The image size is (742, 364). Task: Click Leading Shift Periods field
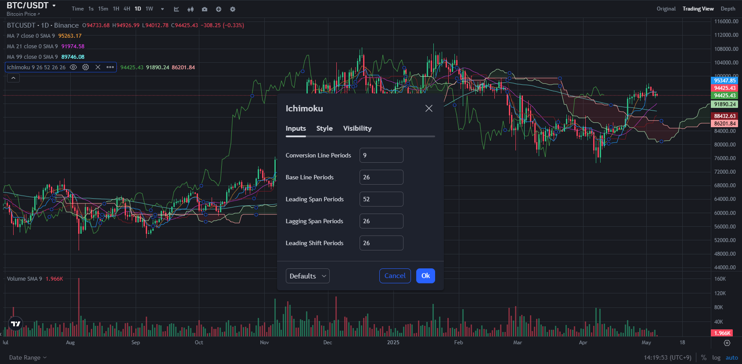click(382, 243)
